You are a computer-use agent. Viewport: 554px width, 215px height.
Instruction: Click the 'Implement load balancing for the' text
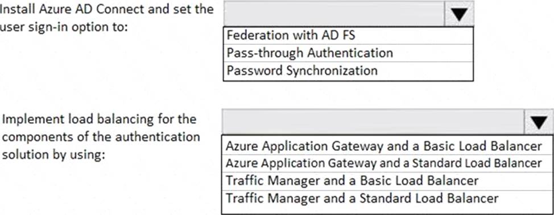[100, 119]
